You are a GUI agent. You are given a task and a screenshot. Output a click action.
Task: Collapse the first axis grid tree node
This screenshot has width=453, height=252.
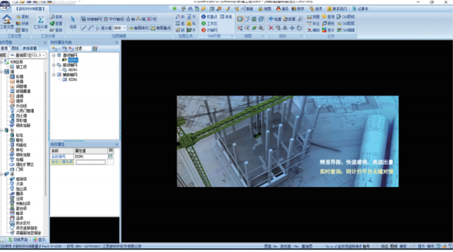pyautogui.click(x=54, y=55)
